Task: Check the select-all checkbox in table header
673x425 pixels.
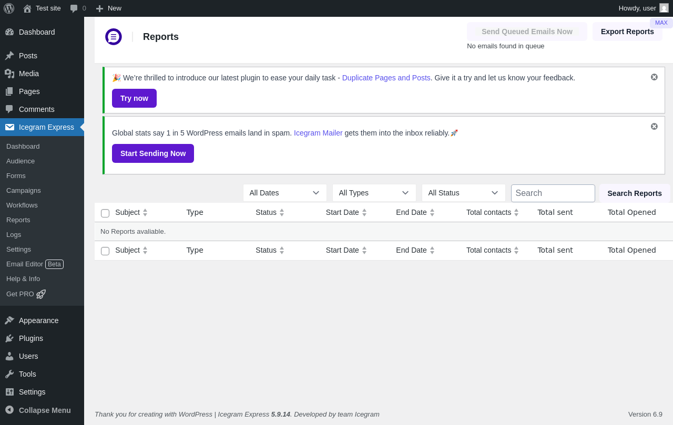Action: pyautogui.click(x=105, y=213)
